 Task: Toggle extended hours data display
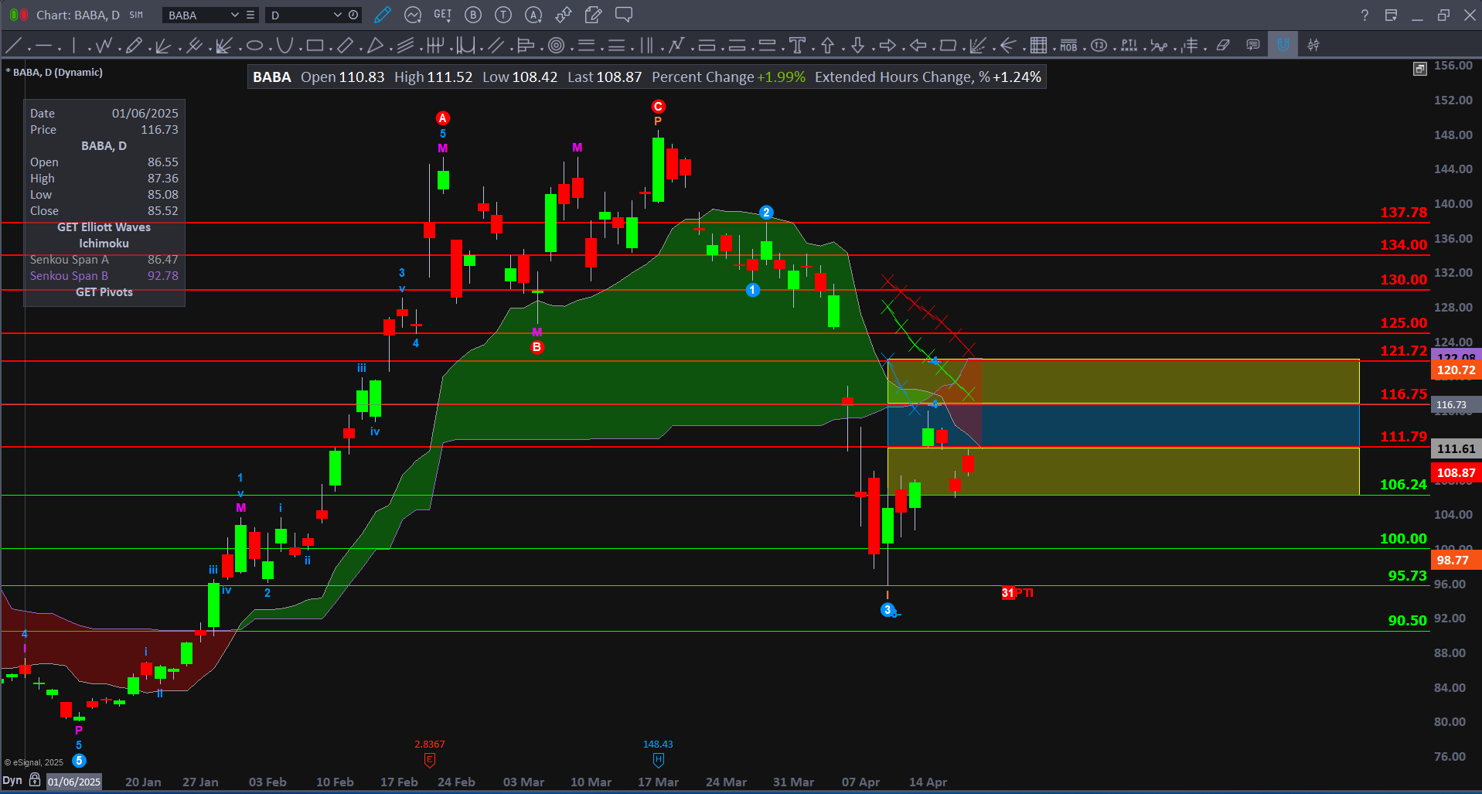[x=353, y=15]
